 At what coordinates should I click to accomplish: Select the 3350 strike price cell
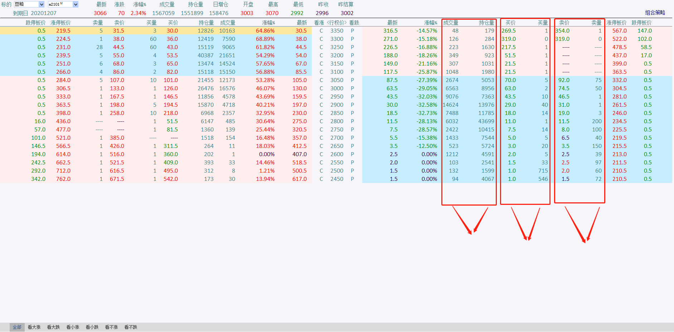(x=336, y=31)
